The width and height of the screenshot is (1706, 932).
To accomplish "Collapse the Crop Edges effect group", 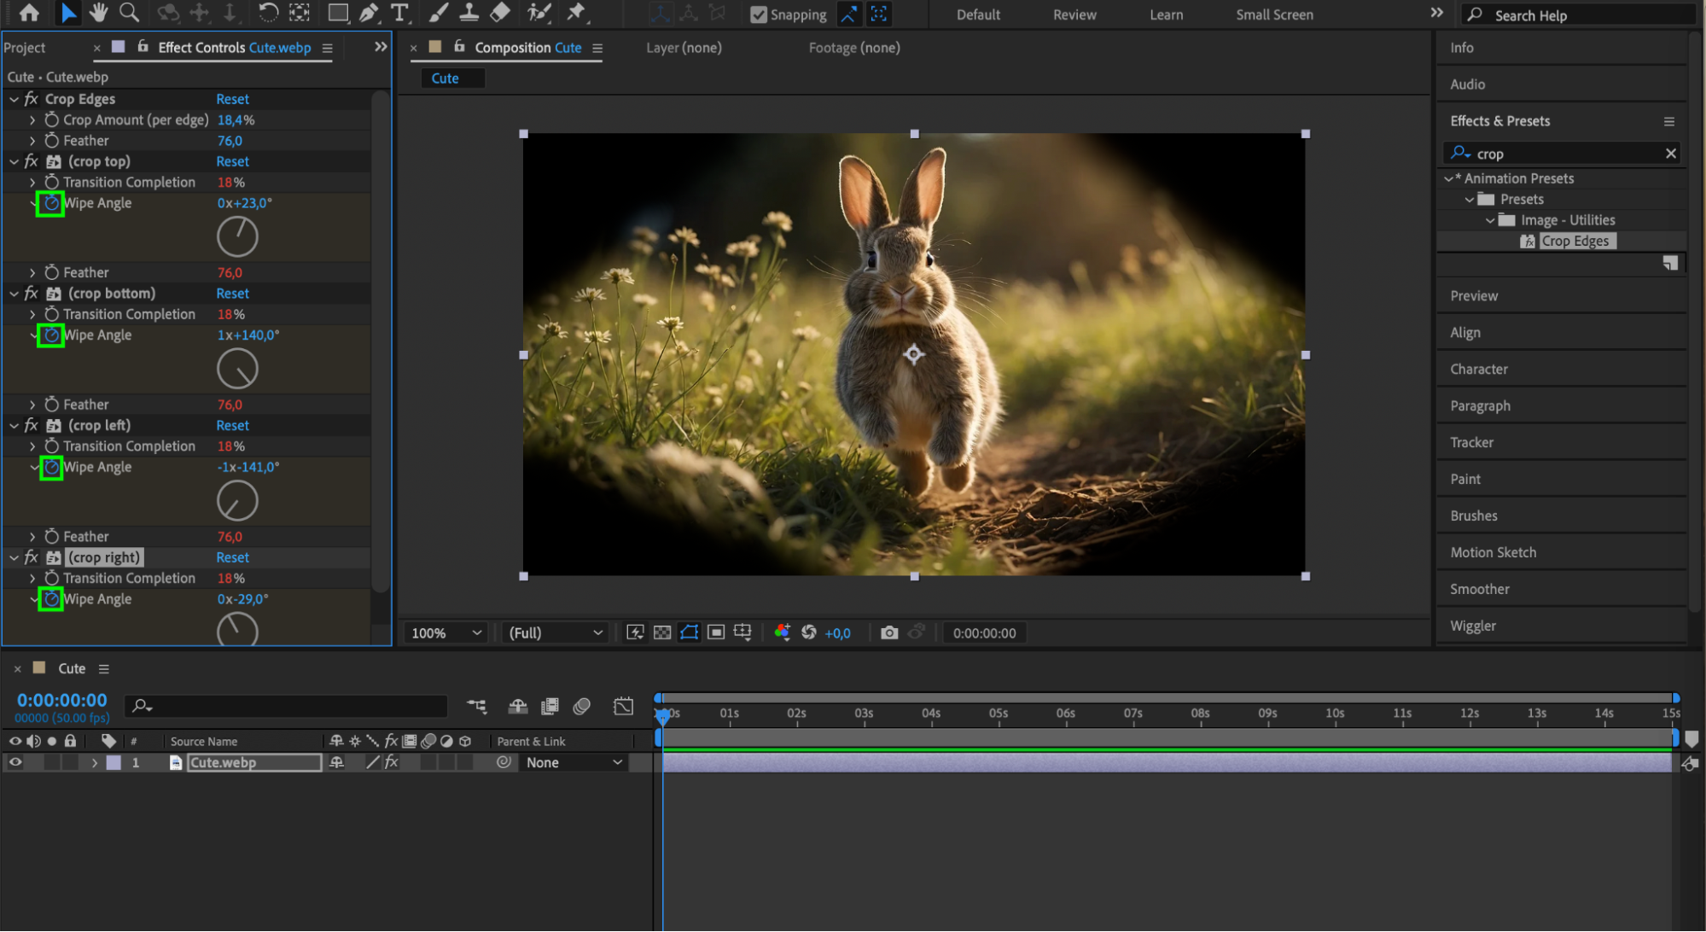I will point(15,99).
